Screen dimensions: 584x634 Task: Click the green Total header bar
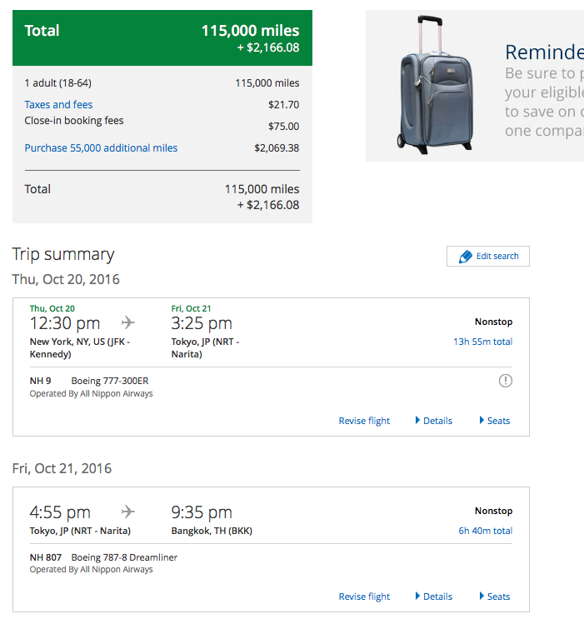click(x=162, y=38)
